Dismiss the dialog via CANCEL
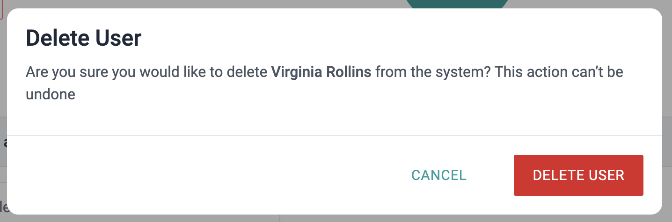 439,175
